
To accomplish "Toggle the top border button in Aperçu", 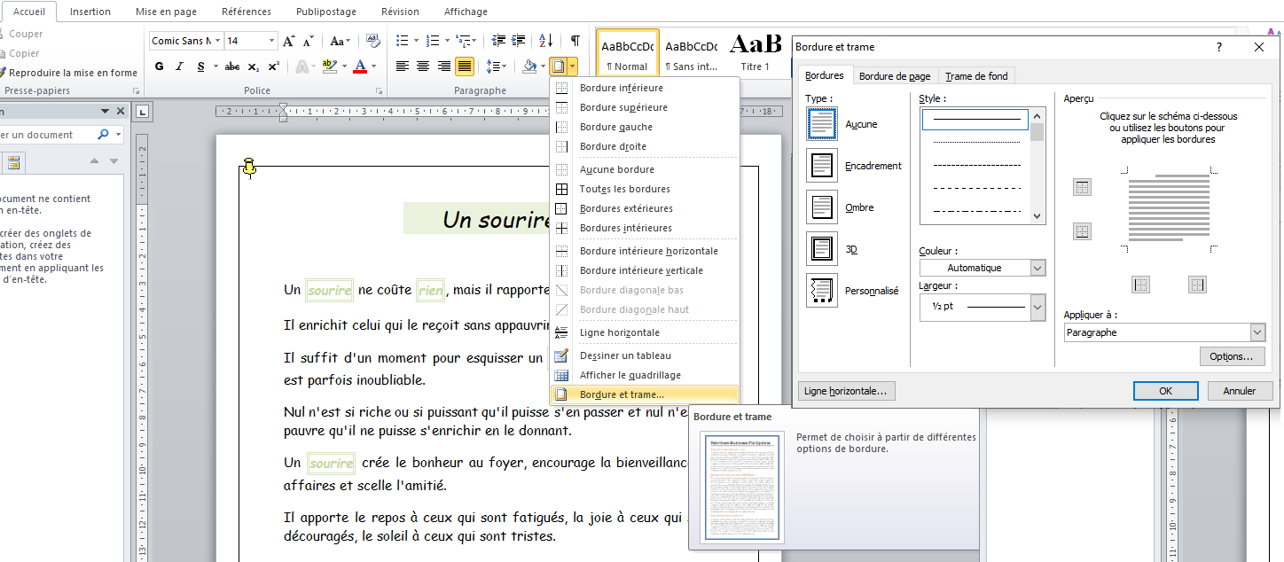I will pyautogui.click(x=1082, y=187).
